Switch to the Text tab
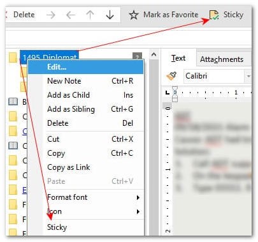 178,58
